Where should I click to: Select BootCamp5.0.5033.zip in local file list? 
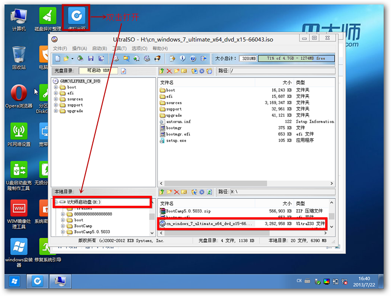(x=188, y=211)
